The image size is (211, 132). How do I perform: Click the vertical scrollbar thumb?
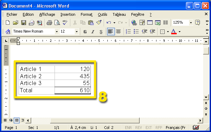click(206, 51)
